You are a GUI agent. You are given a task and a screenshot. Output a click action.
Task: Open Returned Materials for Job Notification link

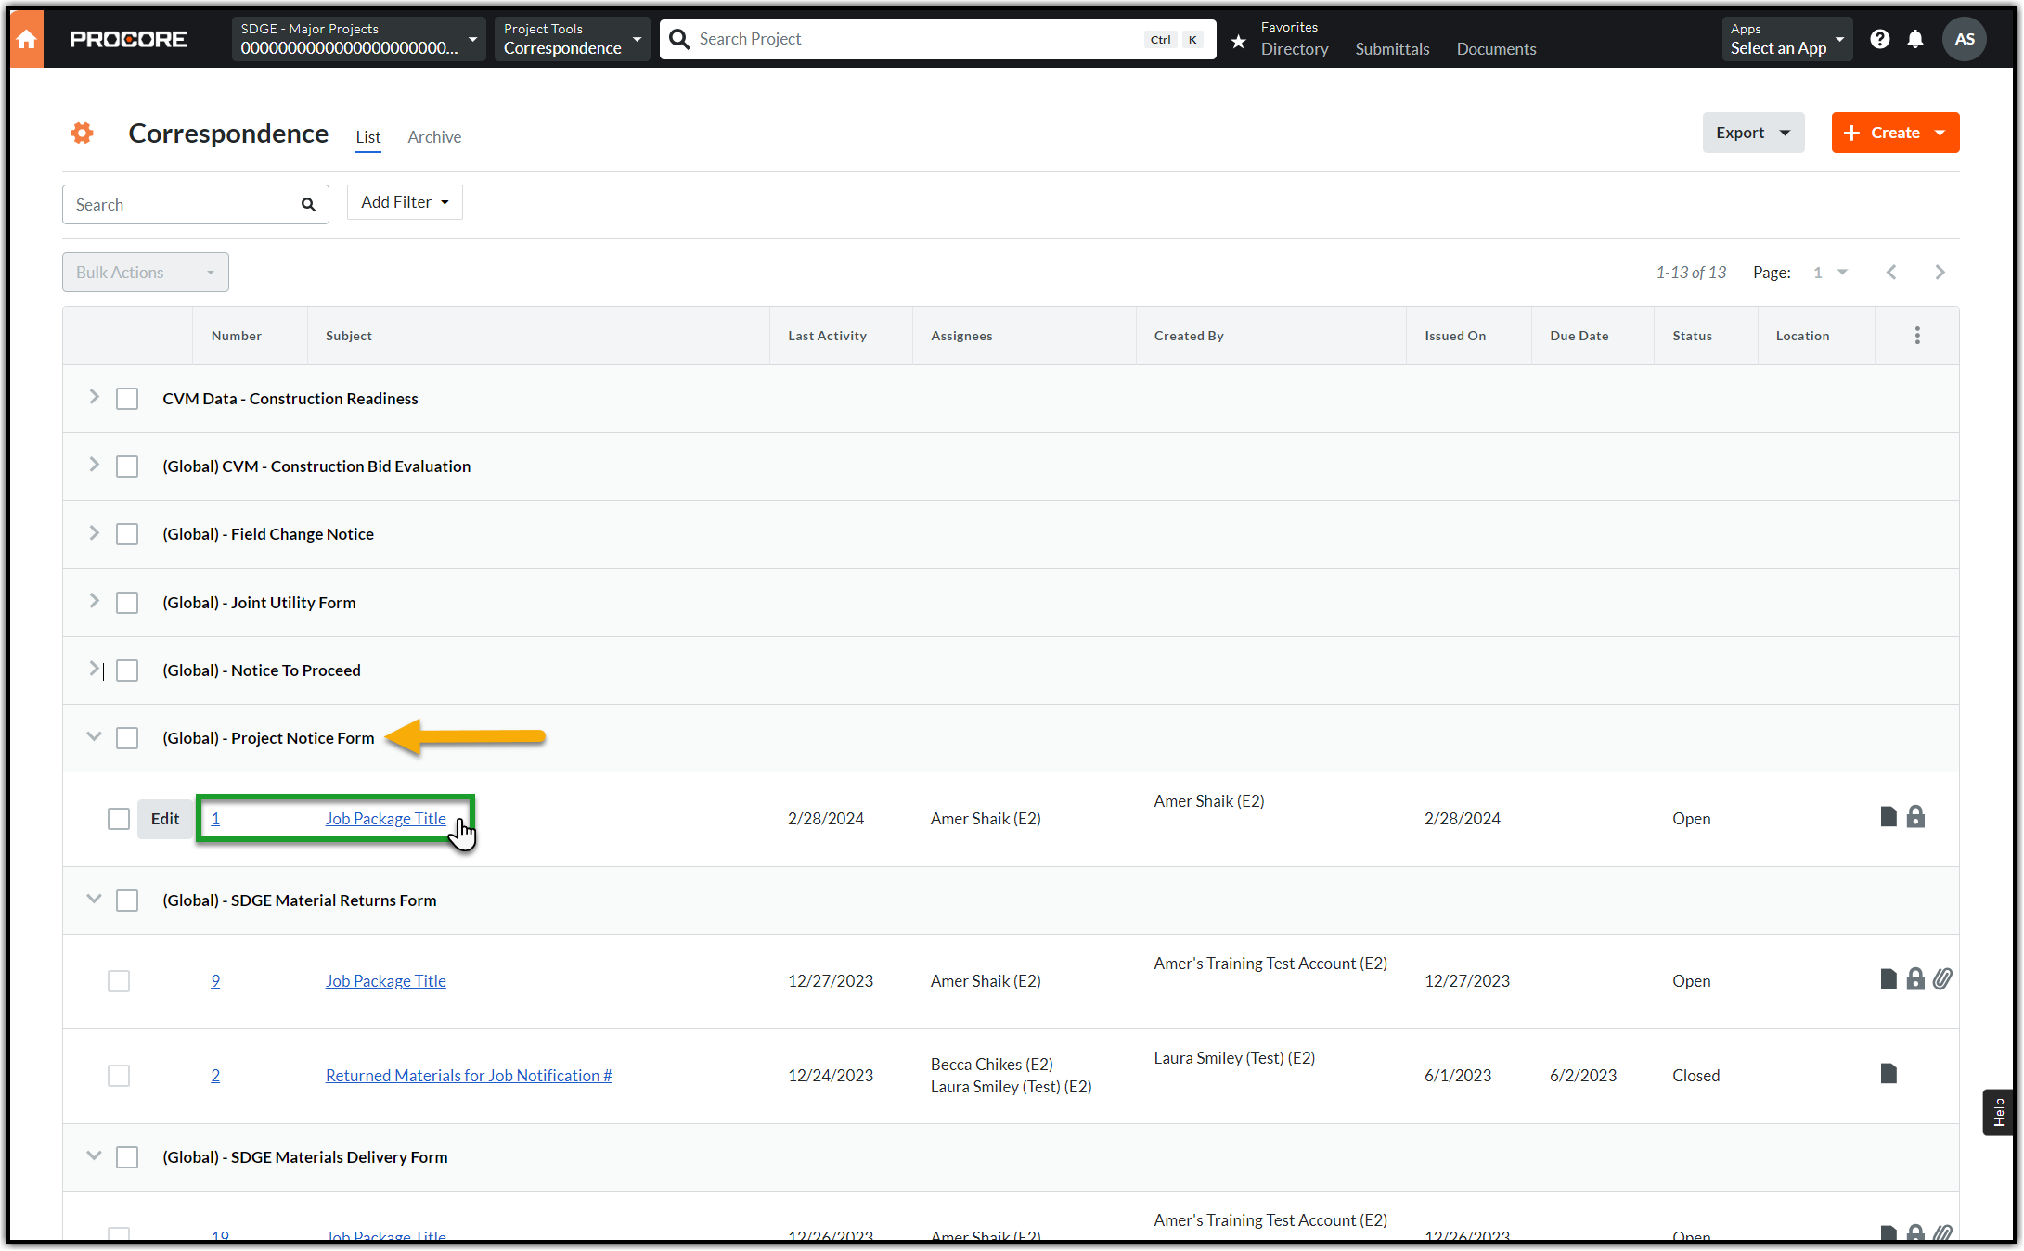pyautogui.click(x=469, y=1076)
